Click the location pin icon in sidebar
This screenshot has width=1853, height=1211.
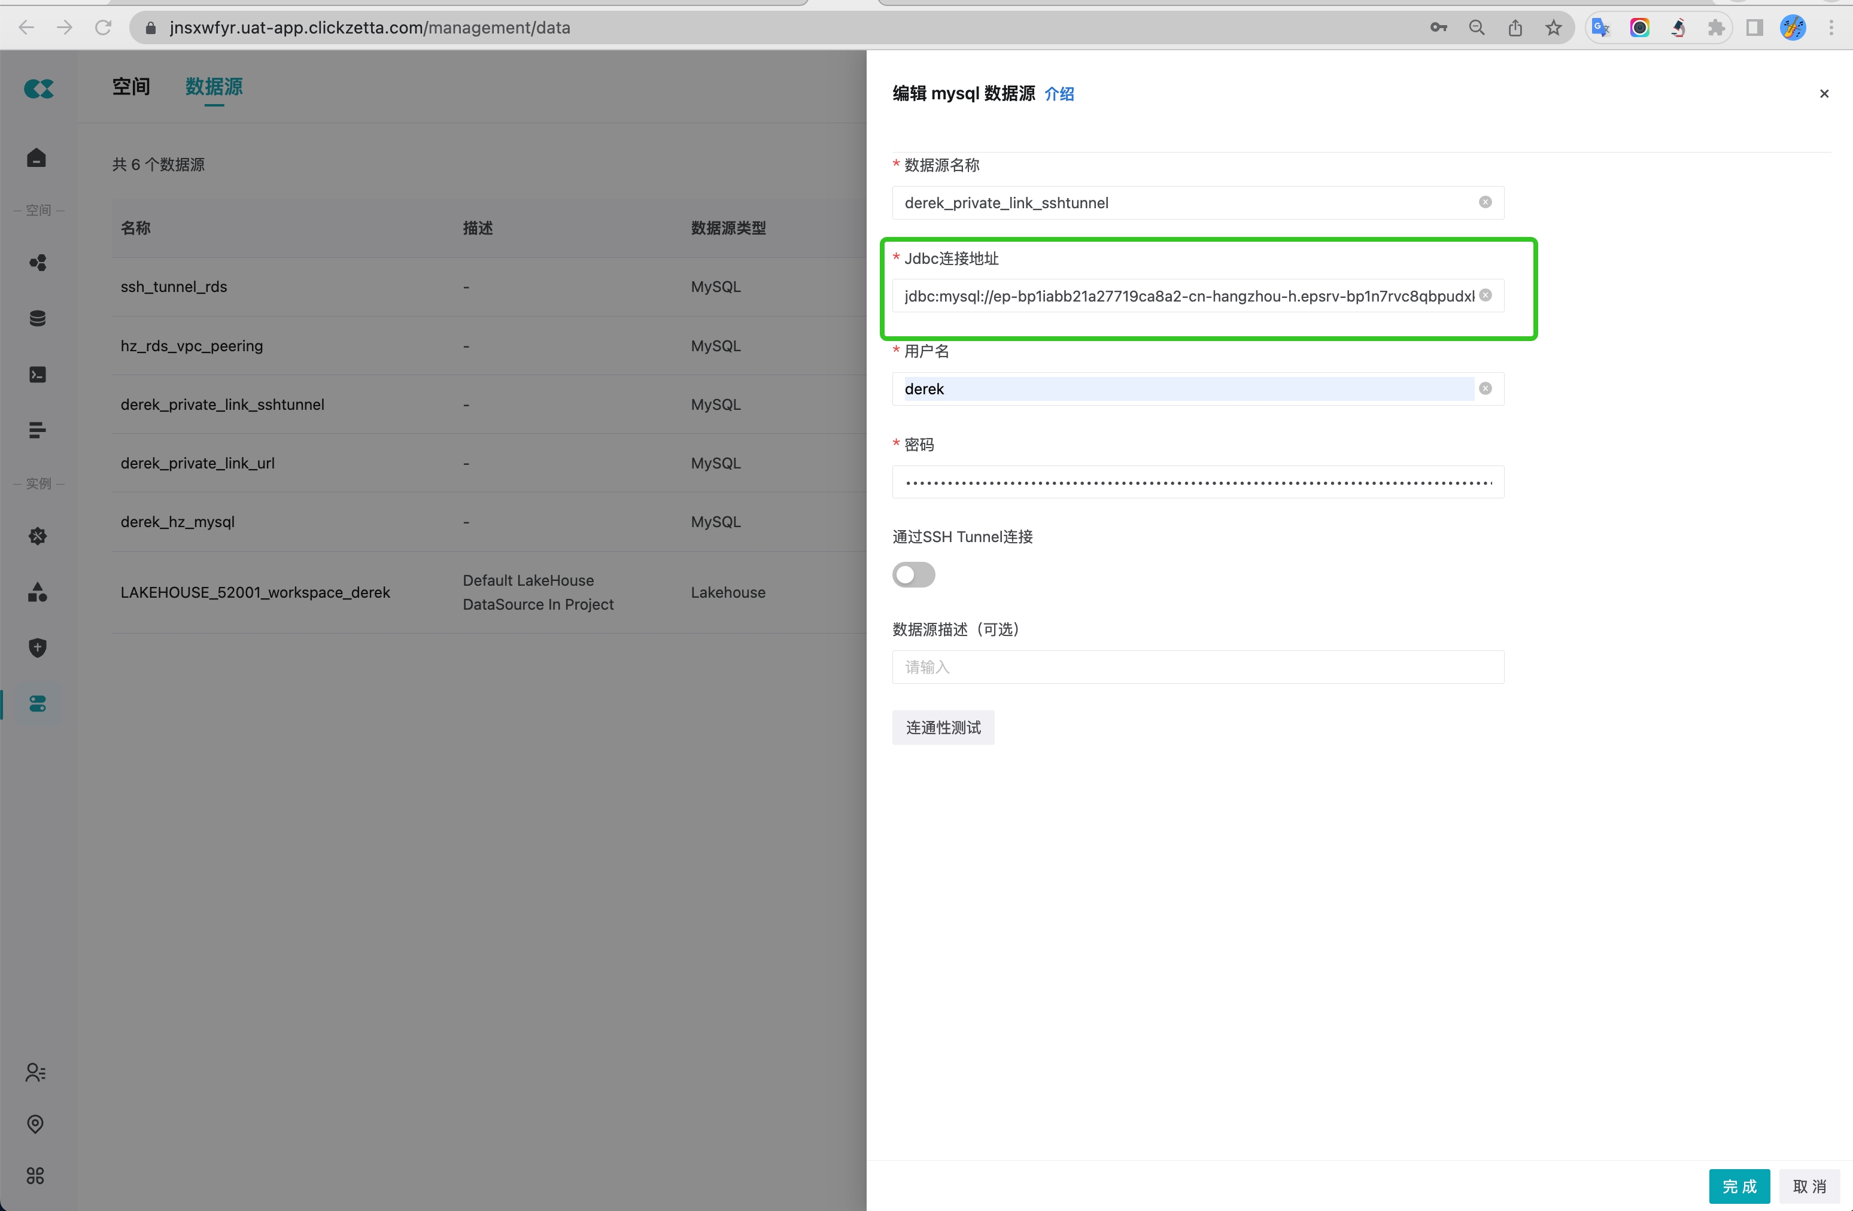point(36,1124)
